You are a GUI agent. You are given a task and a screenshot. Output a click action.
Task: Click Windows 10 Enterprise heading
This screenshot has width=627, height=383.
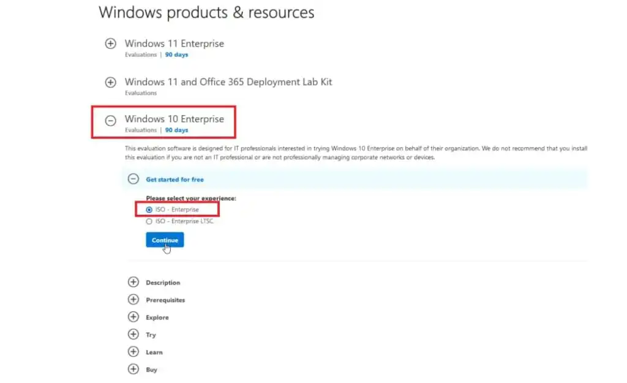pyautogui.click(x=175, y=119)
